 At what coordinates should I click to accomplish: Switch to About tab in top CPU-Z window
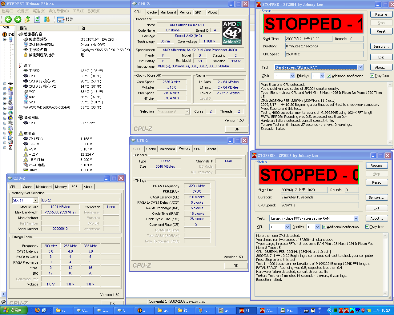[212, 12]
